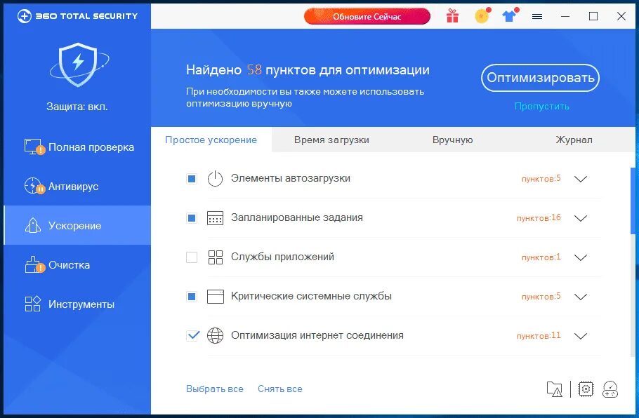Click the Защита: вкл. status text
Viewport: 639px width, 418px height.
pos(77,107)
